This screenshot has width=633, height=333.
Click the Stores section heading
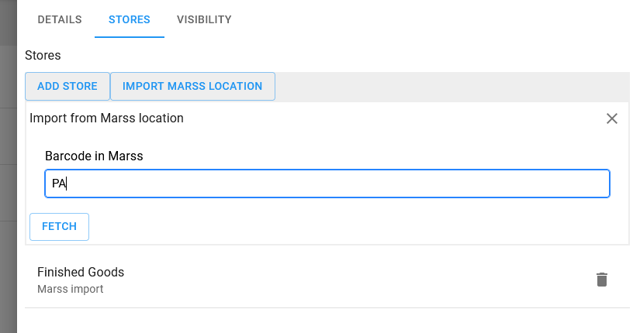click(43, 55)
